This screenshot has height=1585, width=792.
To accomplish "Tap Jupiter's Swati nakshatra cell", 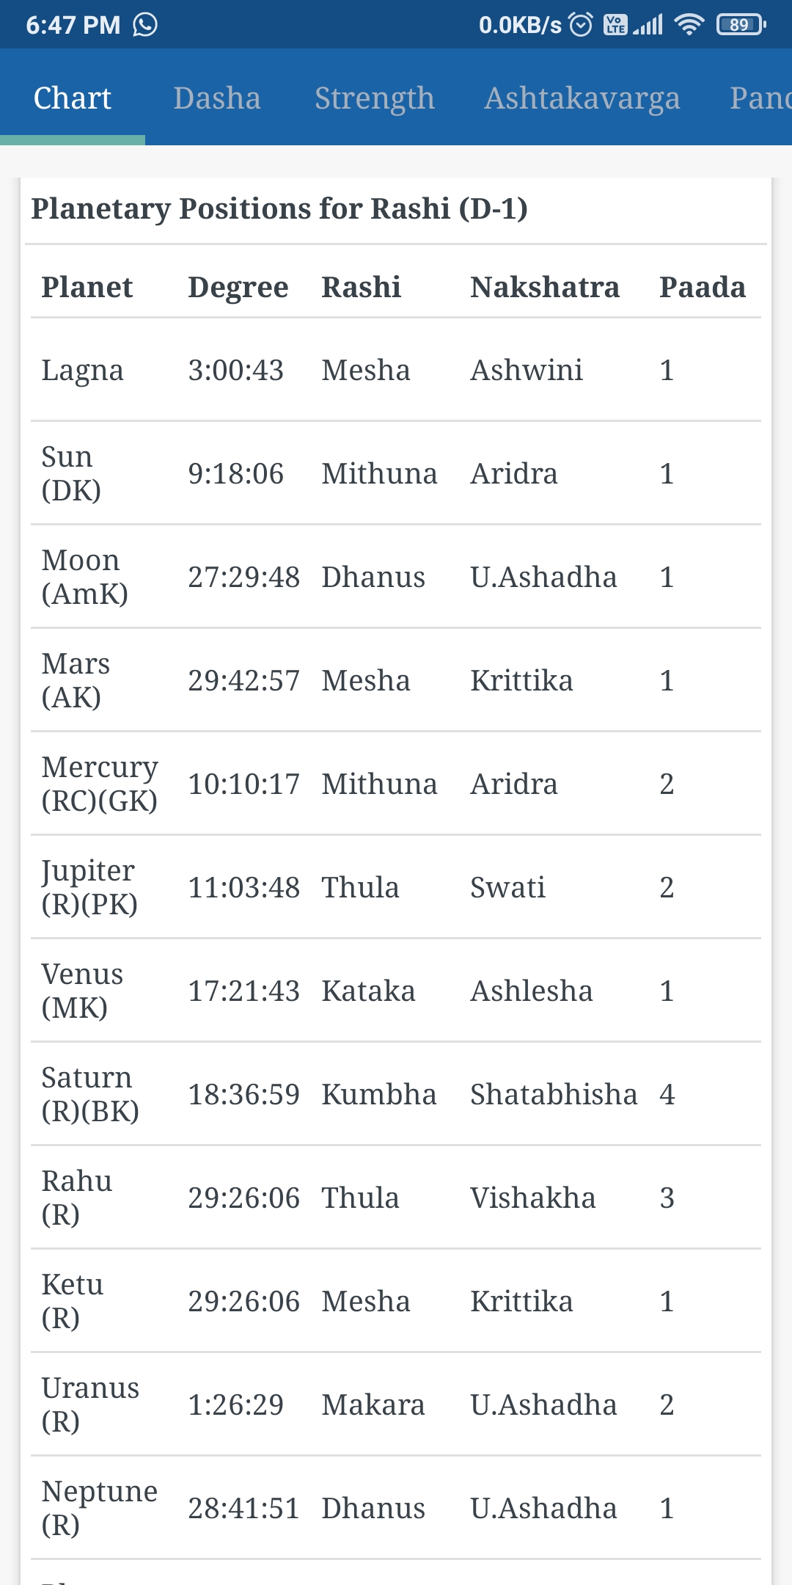I will [507, 888].
